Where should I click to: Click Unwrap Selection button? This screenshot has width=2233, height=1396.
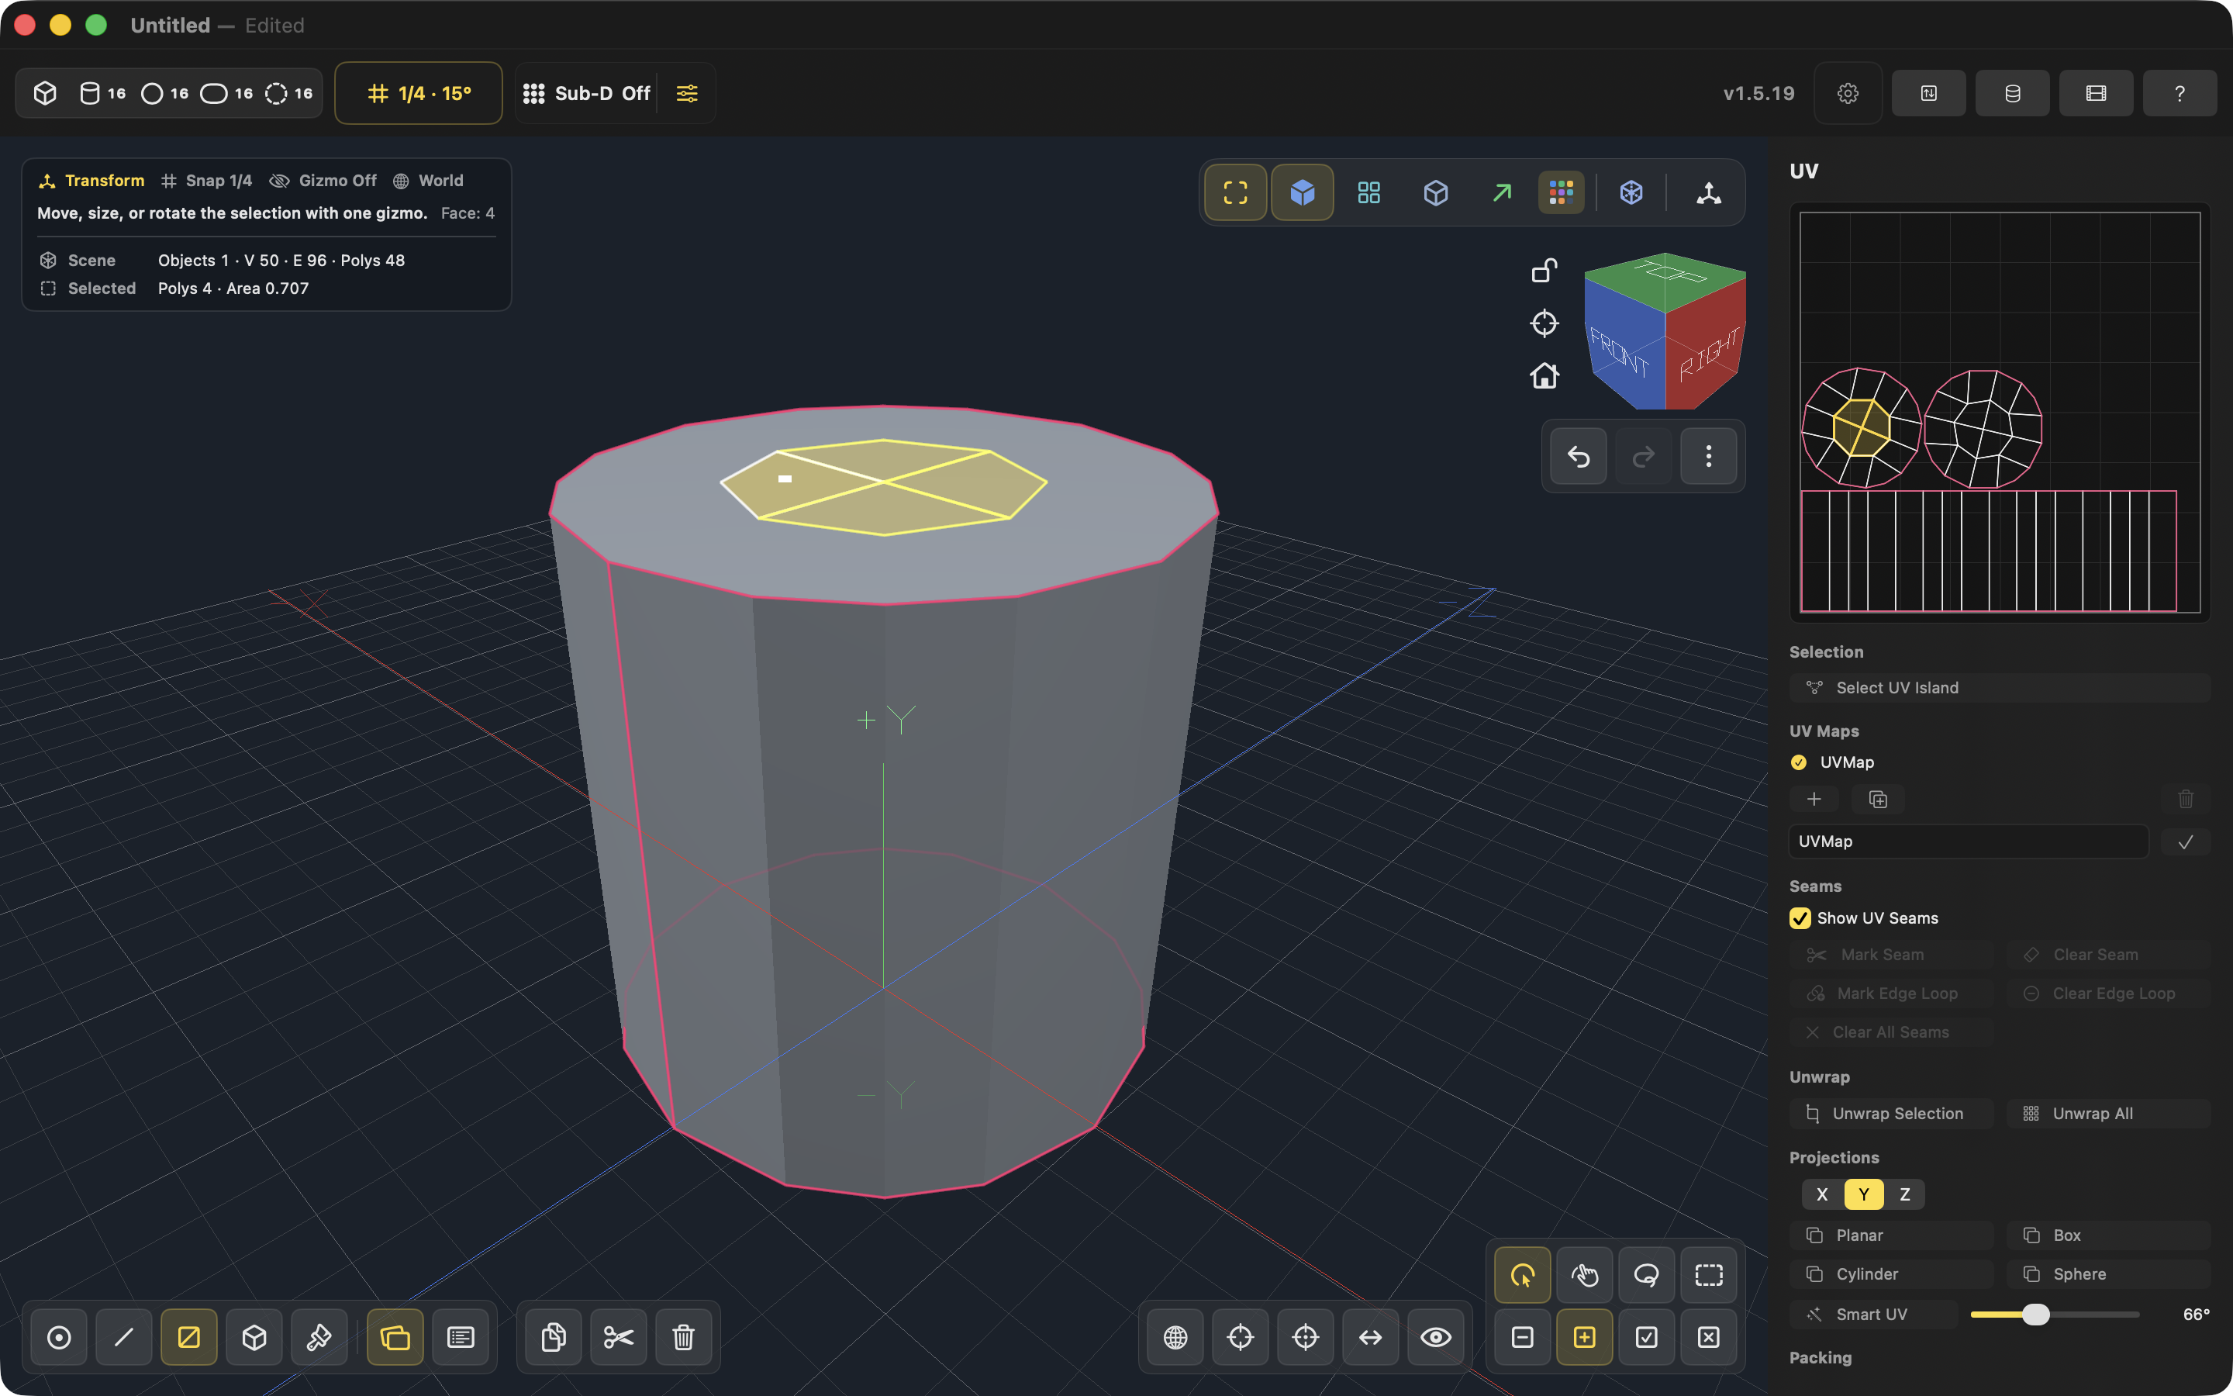[x=1892, y=1114]
